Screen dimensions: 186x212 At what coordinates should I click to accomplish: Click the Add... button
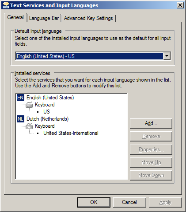point(151,123)
